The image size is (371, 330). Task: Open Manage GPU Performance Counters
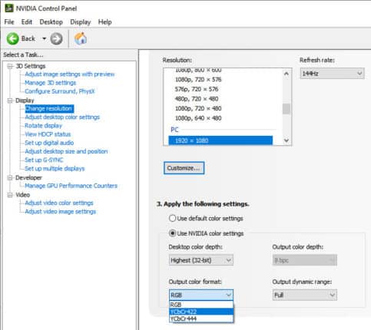(x=71, y=186)
